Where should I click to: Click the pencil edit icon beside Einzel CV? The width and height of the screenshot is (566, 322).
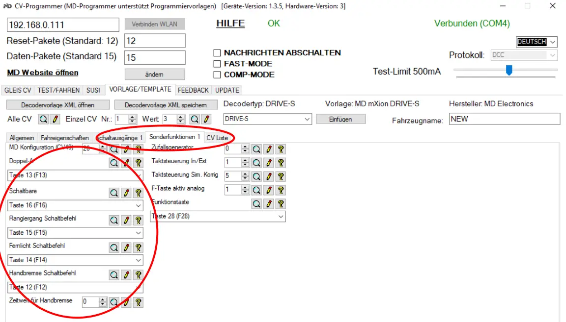click(207, 119)
